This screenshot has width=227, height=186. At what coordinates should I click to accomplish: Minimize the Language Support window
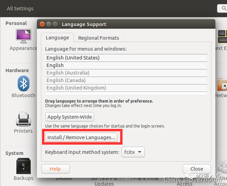click(x=48, y=24)
